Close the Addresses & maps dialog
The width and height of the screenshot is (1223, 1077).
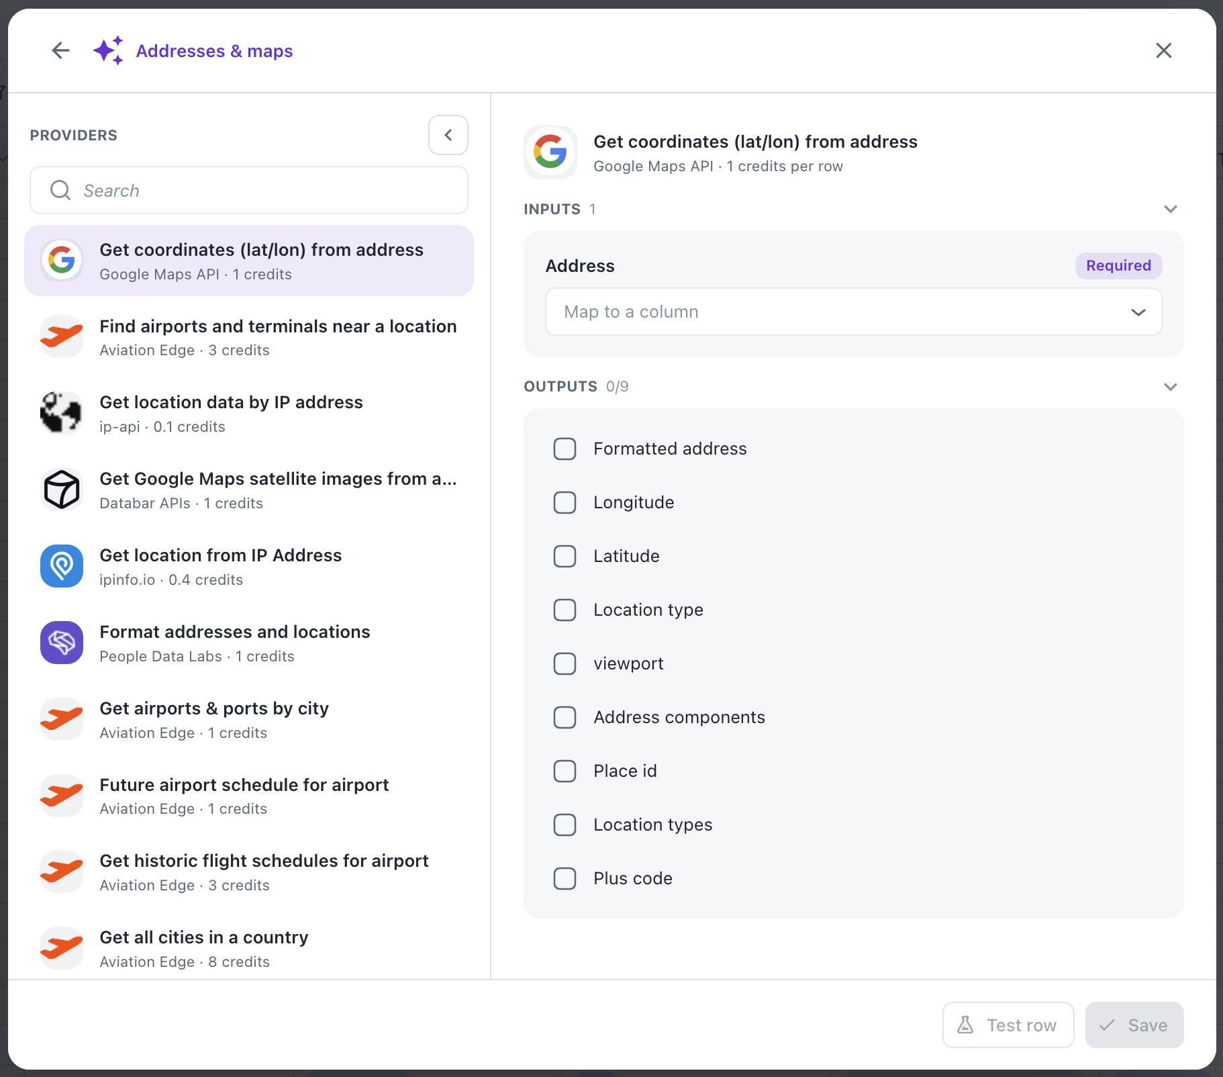1163,50
